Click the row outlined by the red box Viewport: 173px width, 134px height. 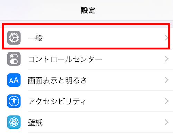click(x=86, y=36)
